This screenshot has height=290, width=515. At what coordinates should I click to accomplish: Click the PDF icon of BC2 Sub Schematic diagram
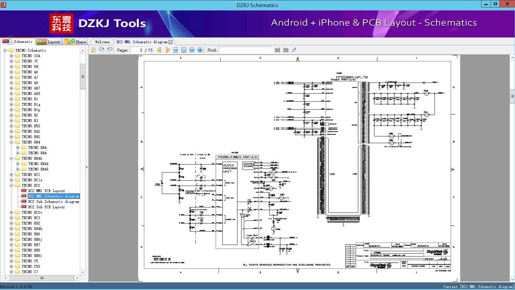coord(24,202)
